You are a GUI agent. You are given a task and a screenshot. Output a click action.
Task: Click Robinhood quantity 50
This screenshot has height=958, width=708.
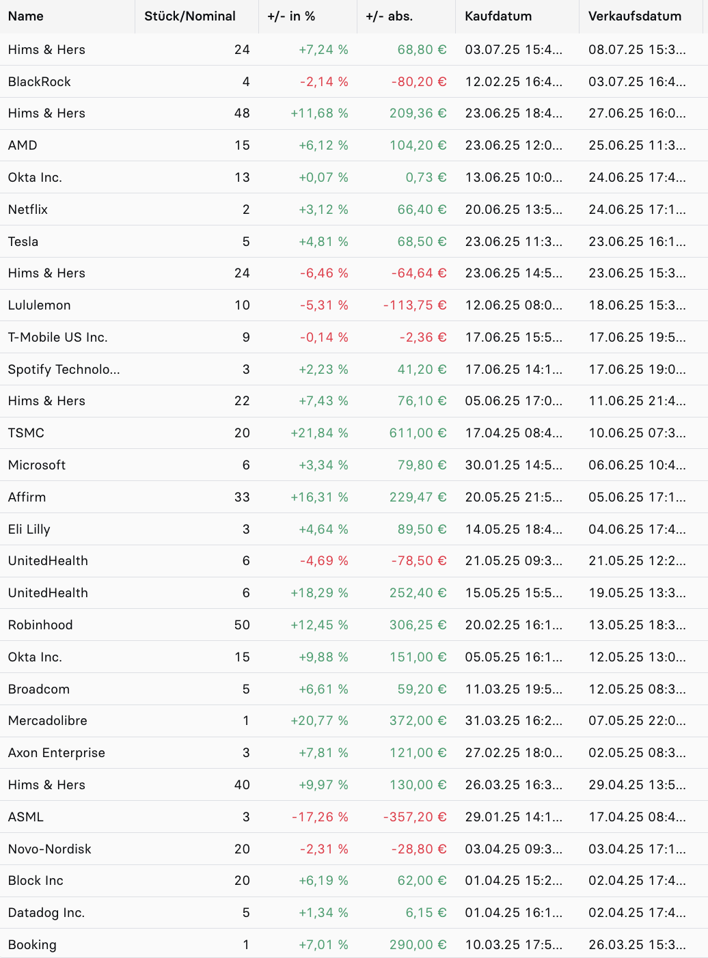[242, 625]
